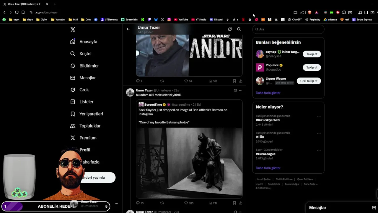The height and width of the screenshot is (213, 378).
Task: Open Yer İşaretleri bookmarks
Action: pyautogui.click(x=87, y=114)
